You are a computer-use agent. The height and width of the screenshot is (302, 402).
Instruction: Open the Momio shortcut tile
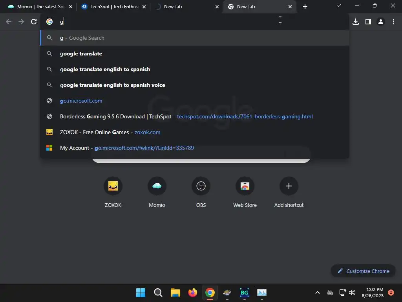tap(157, 192)
